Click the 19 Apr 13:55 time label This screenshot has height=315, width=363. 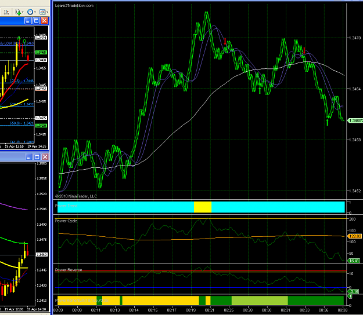[x=14, y=146]
